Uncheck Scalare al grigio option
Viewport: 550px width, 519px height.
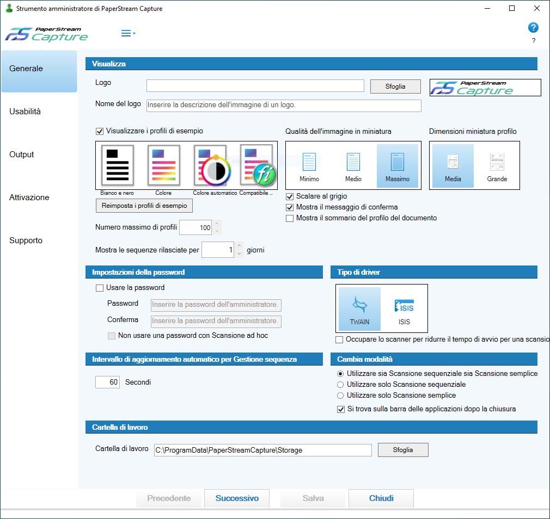coord(290,196)
